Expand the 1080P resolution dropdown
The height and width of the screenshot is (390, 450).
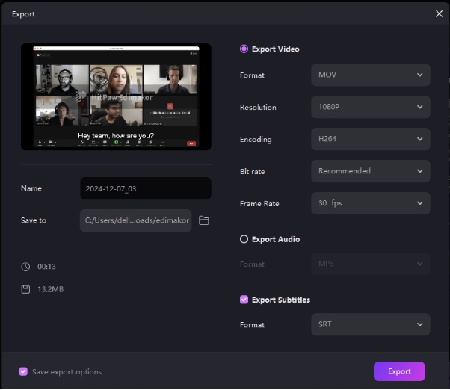370,108
